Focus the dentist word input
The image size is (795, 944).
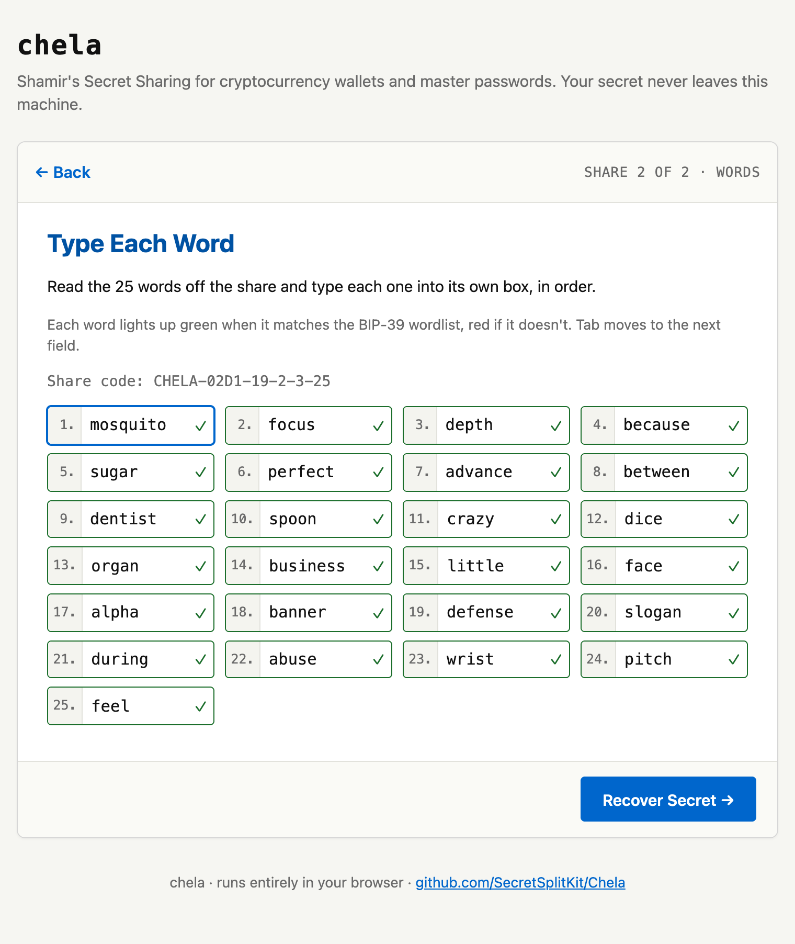[131, 519]
